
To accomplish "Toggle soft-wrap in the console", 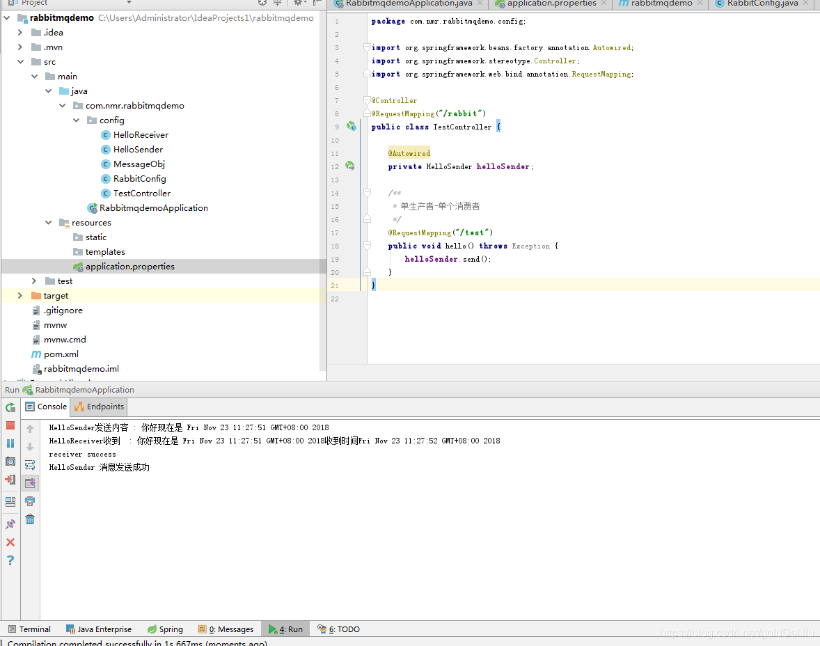I will tap(30, 465).
